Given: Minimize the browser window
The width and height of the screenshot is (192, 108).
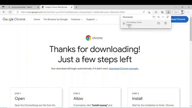Looking at the screenshot, I should pyautogui.click(x=176, y=7).
